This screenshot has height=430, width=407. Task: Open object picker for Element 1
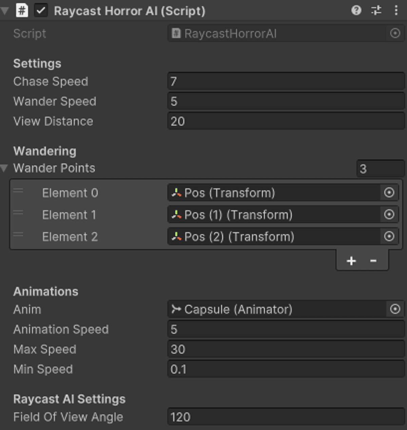(x=389, y=214)
